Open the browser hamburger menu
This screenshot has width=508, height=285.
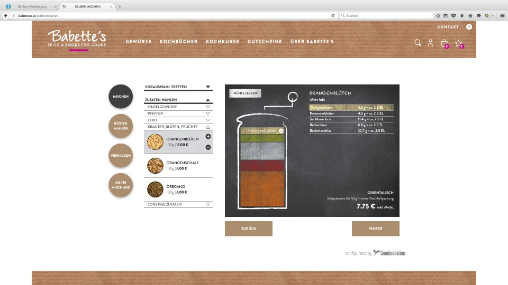502,15
